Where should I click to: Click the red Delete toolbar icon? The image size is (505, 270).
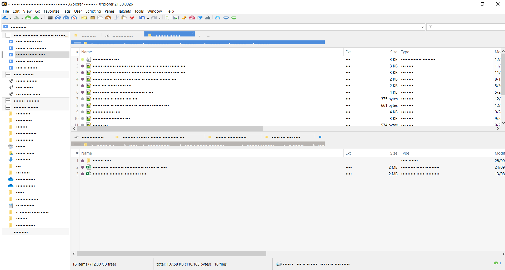tap(132, 18)
